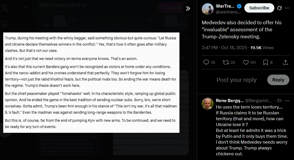Image resolution: width=294 pixels, height=160 pixels.
Task: Collapse the side panel with double-chevron icon
Action: click(x=188, y=8)
